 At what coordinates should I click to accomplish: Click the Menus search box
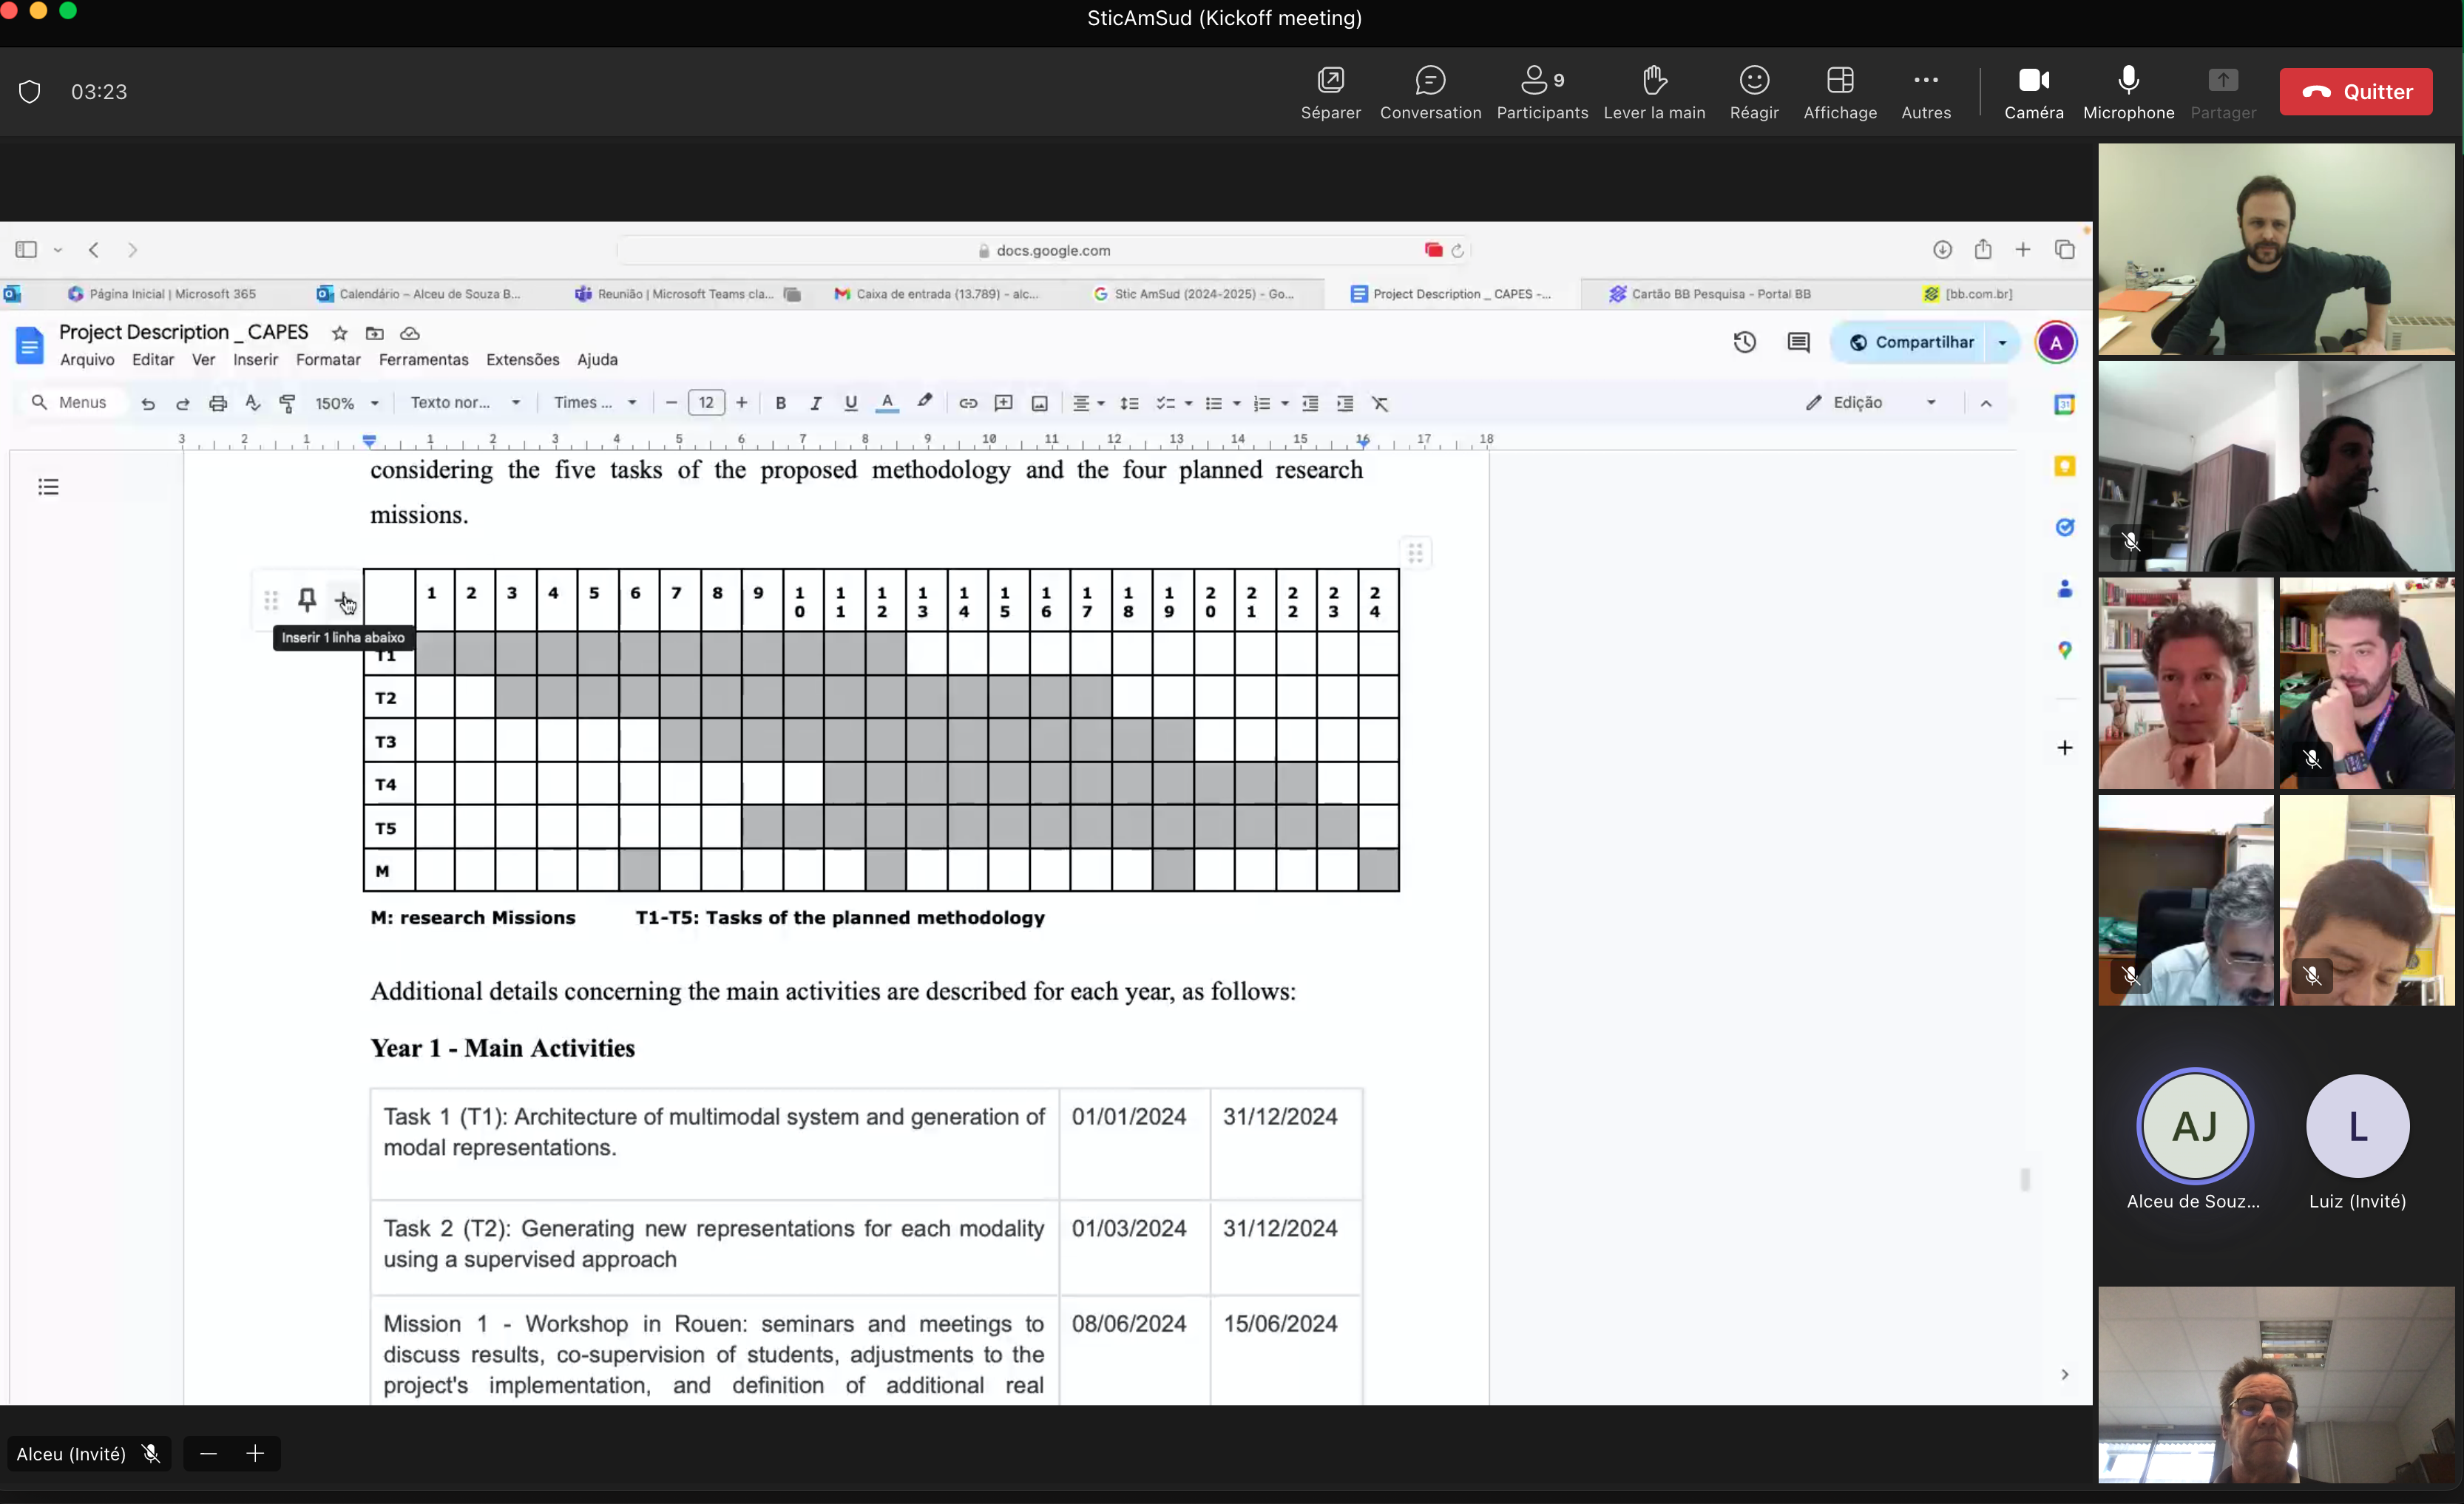pyautogui.click(x=70, y=403)
